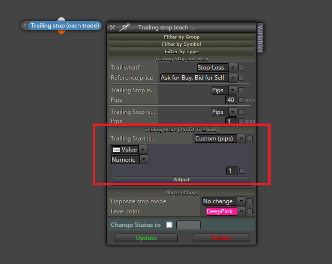Viewport: 332px width, 264px height.
Task: Open the Value source type dropdown
Action: pyautogui.click(x=129, y=150)
